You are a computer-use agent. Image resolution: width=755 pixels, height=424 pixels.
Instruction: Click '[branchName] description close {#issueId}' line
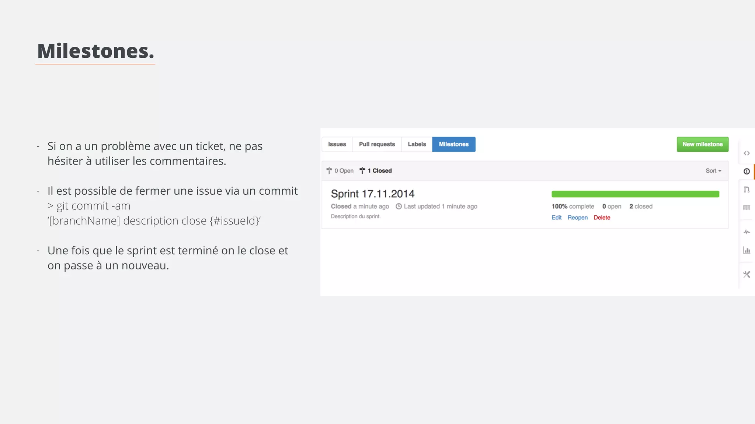pos(154,221)
